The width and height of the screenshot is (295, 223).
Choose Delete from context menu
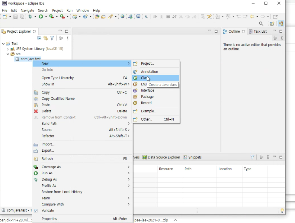pyautogui.click(x=83, y=111)
